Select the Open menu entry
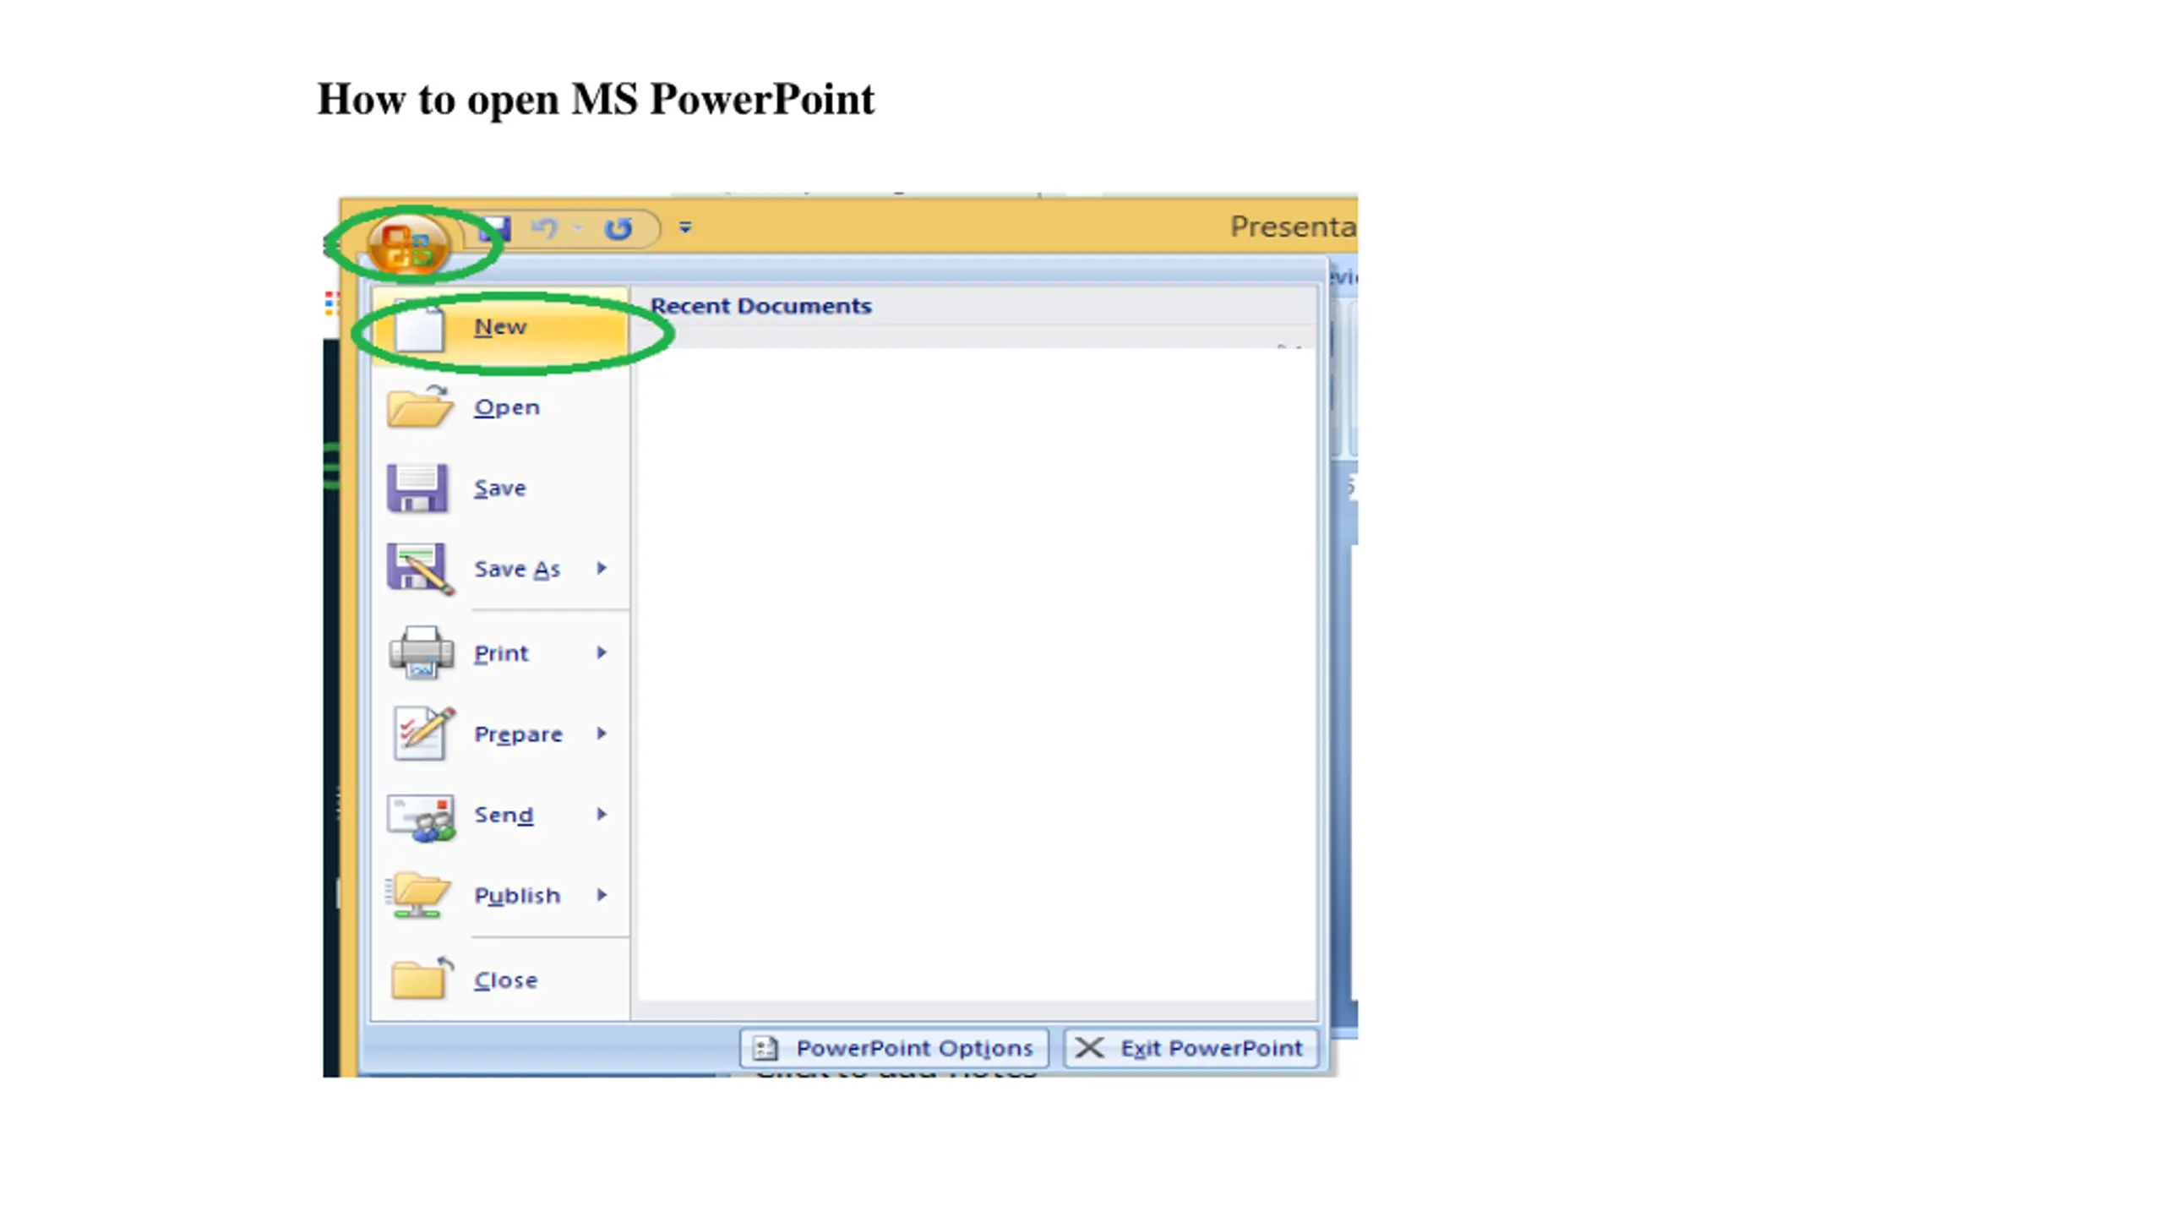 [500, 407]
